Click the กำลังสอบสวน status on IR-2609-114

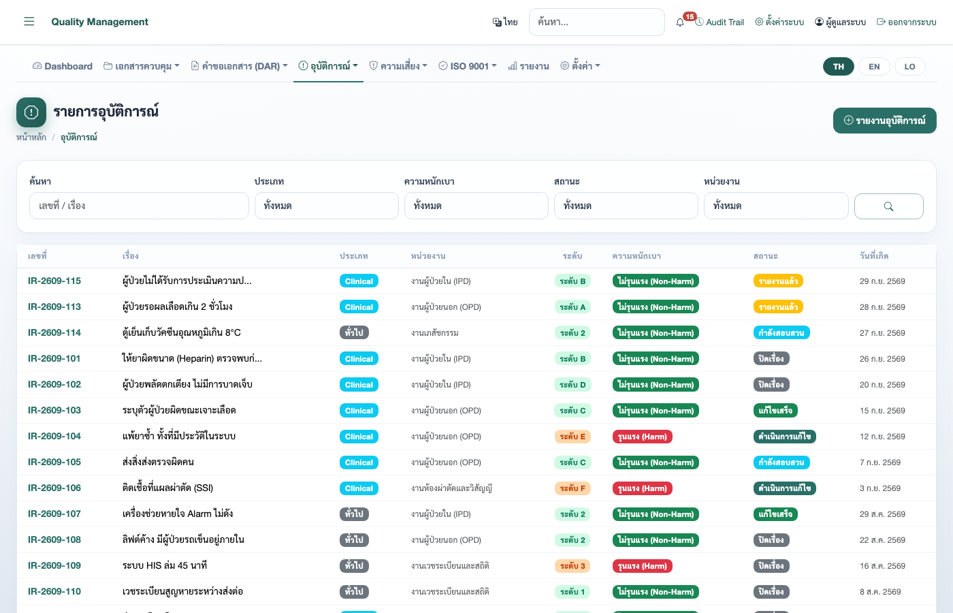pos(781,333)
